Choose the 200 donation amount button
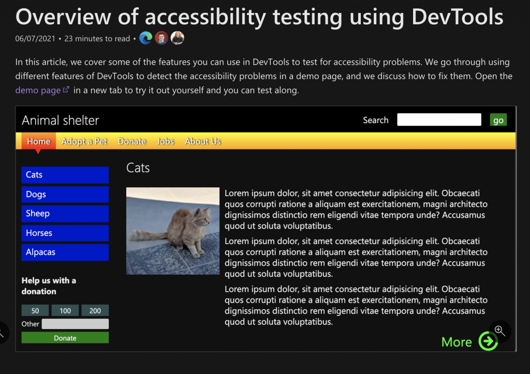 95,310
